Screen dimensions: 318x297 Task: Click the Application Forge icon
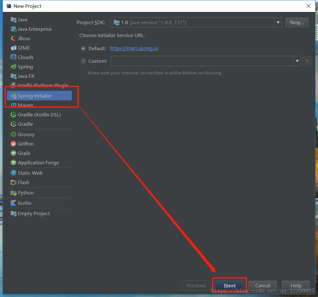(x=13, y=162)
